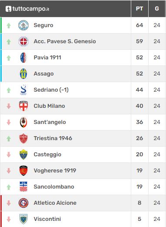
Task: Open the Casteggio team link
Action: click(x=47, y=155)
